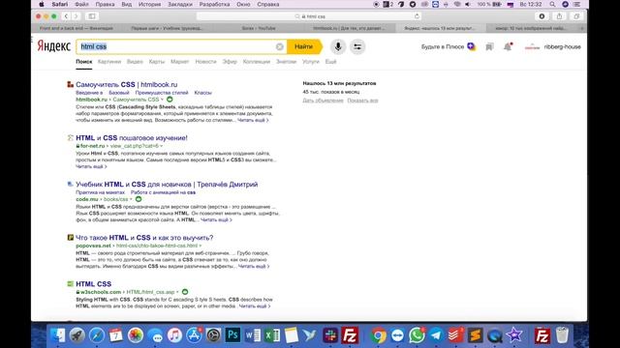Click the Yandex Plus badge icon
This screenshot has width=620, height=348.
tap(471, 46)
